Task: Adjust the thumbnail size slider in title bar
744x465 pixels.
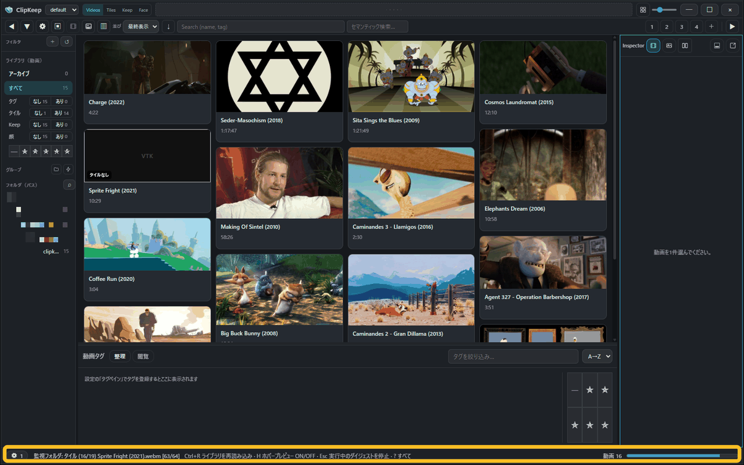Action: point(664,10)
